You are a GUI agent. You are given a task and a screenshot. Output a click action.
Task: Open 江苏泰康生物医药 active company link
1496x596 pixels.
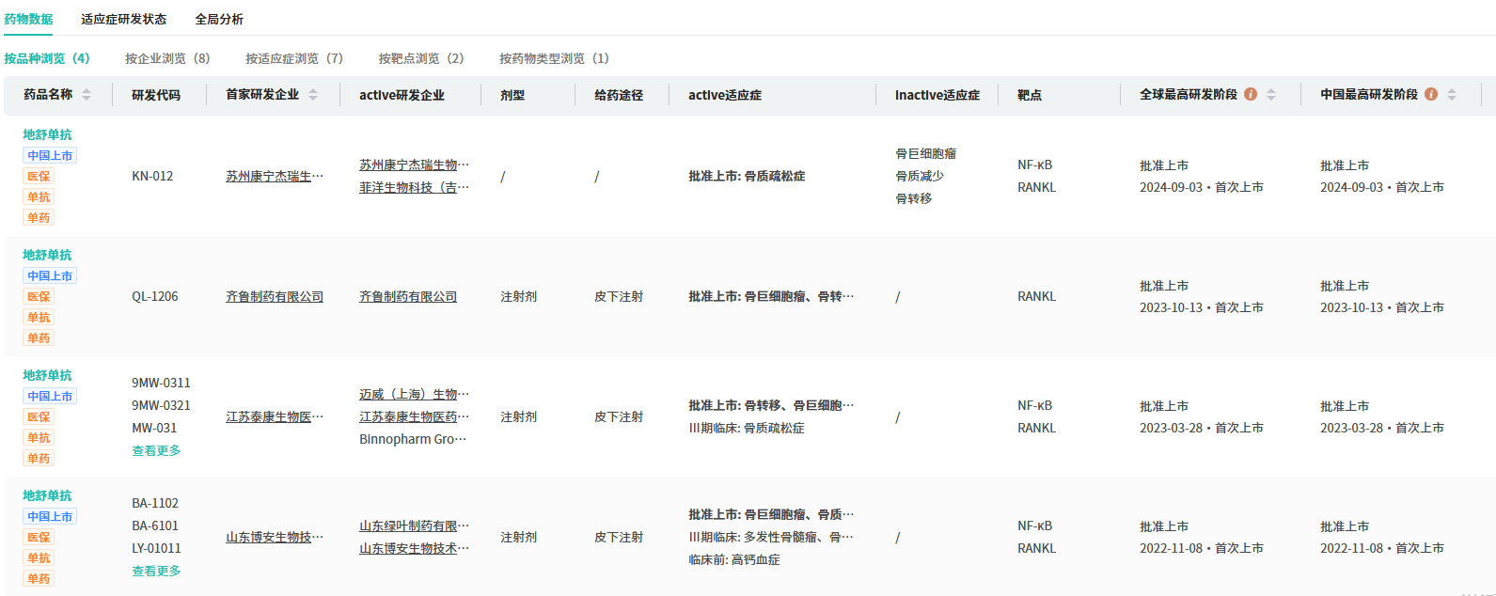414,416
